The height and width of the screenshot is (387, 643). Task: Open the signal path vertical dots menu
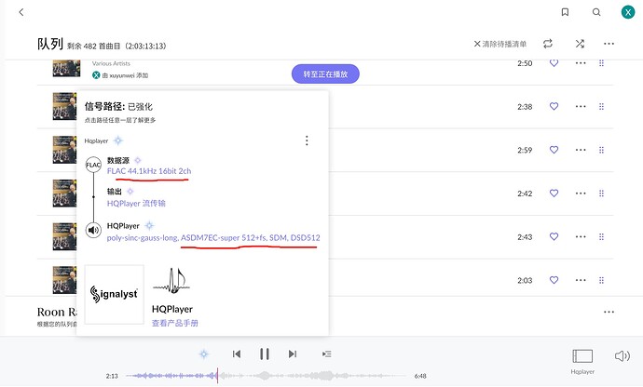[x=307, y=140]
